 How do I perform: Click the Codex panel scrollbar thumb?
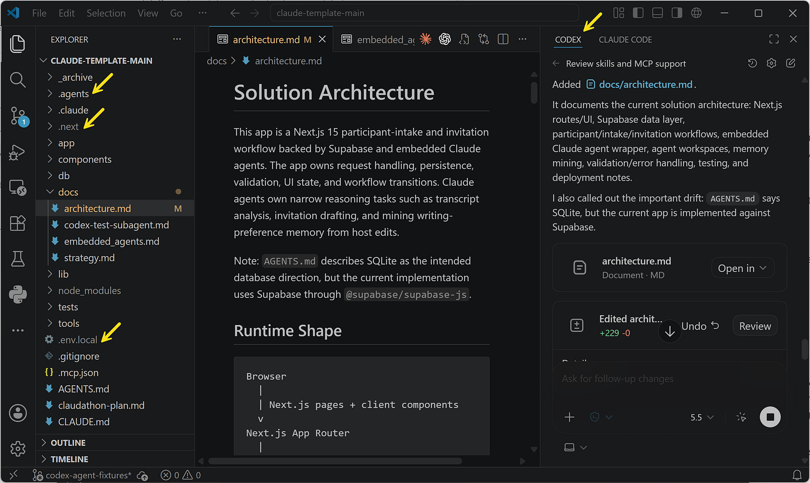point(804,350)
